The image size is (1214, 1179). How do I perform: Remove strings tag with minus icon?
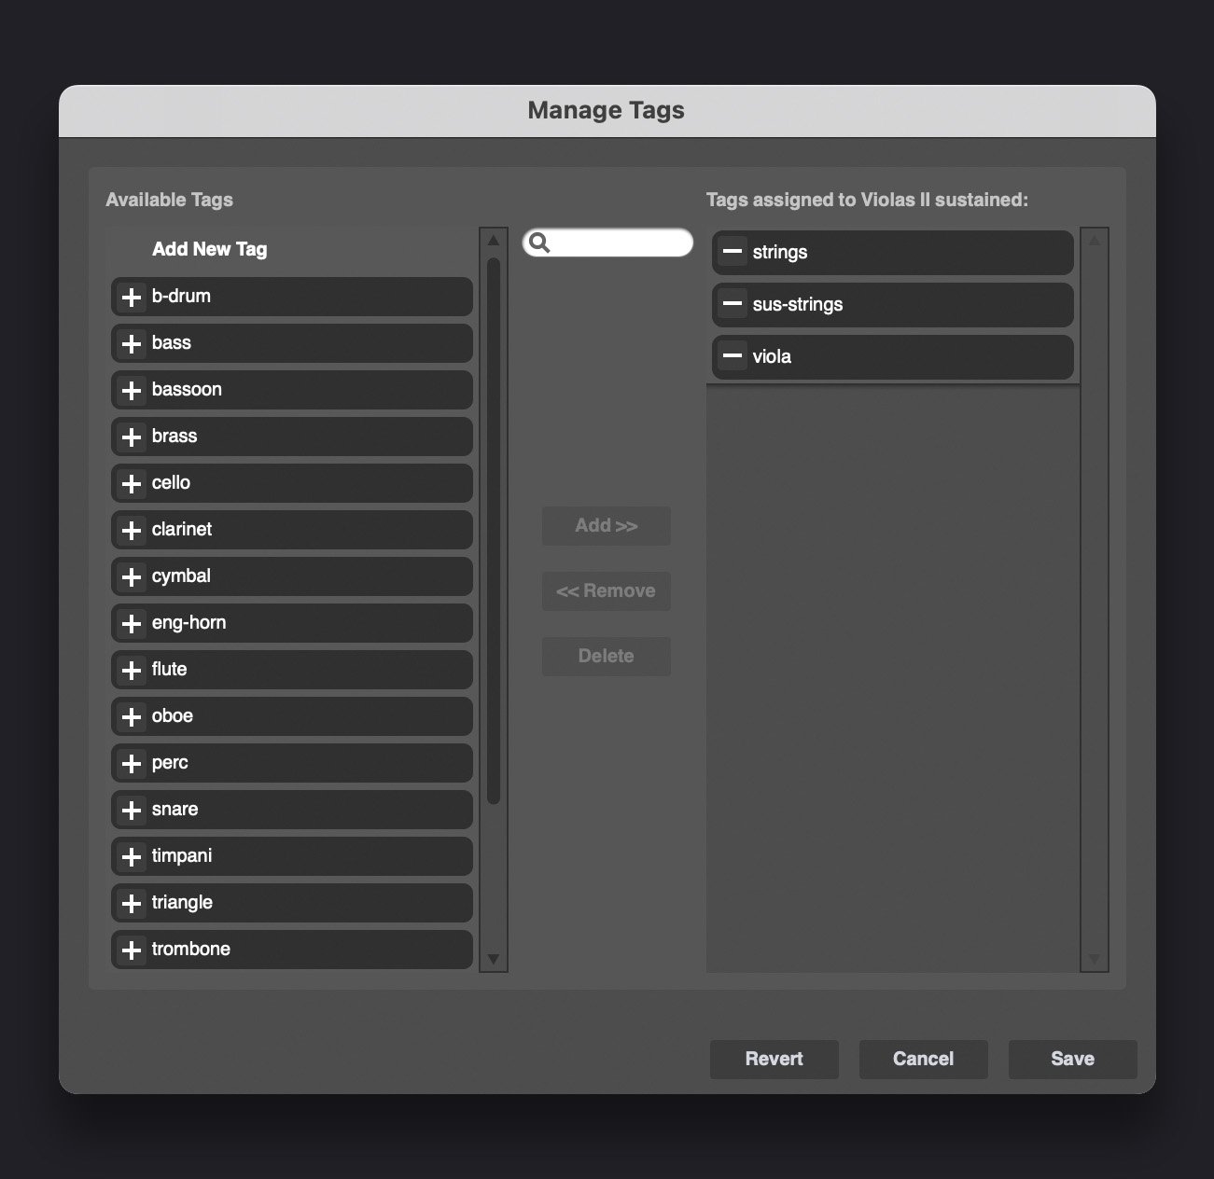pyautogui.click(x=733, y=252)
